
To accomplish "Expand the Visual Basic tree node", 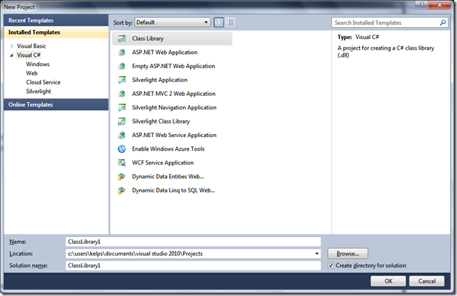I will [x=12, y=46].
